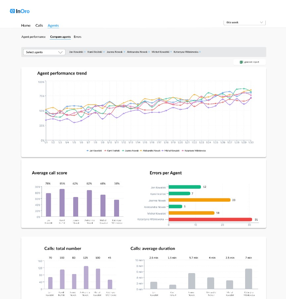Expand the Select agents dropdown
This screenshot has height=299, width=286.
point(44,52)
